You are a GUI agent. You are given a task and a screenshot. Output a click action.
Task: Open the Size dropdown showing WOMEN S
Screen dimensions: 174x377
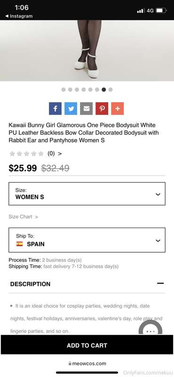[87, 194]
